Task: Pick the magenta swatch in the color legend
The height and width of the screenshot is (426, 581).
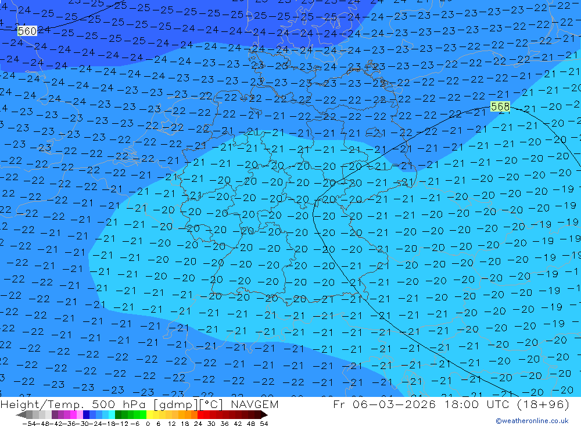Action: (x=73, y=415)
